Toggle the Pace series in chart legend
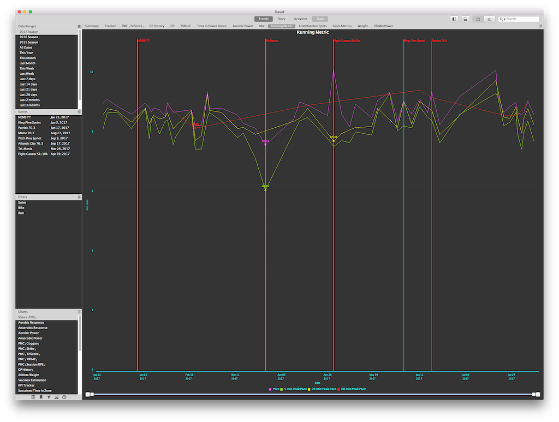 coord(274,389)
